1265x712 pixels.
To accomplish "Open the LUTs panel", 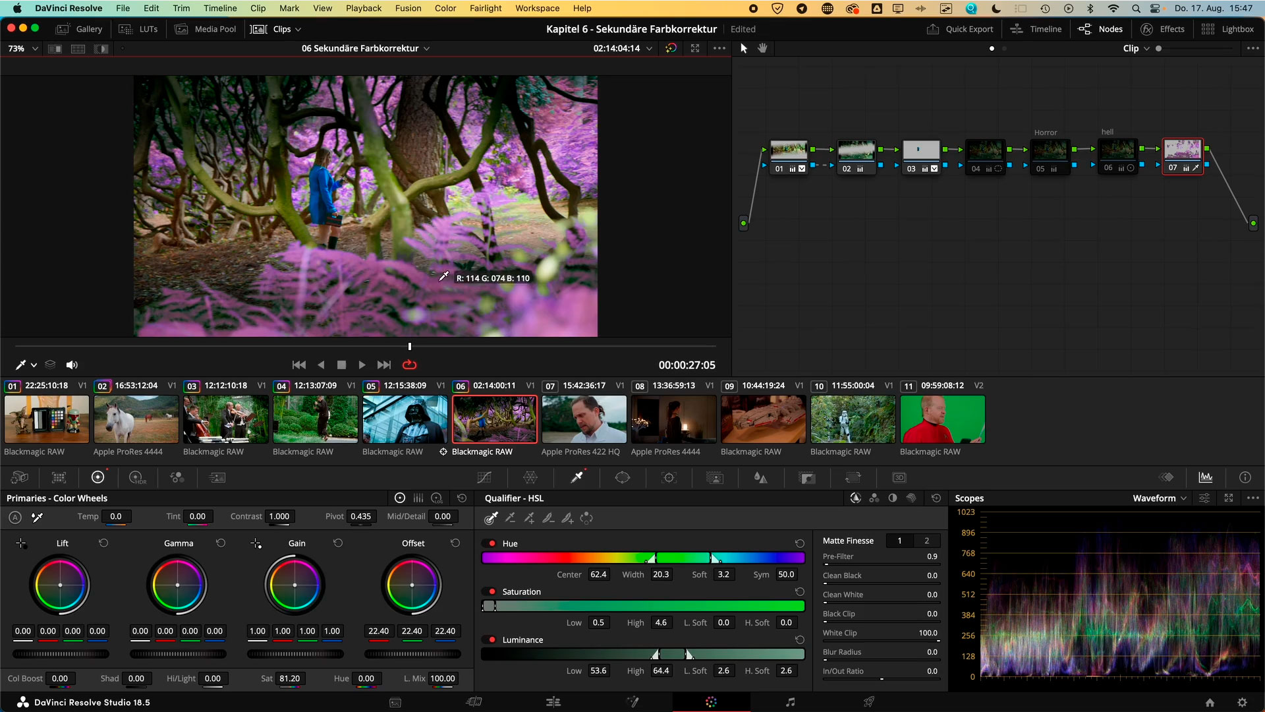I will click(139, 29).
